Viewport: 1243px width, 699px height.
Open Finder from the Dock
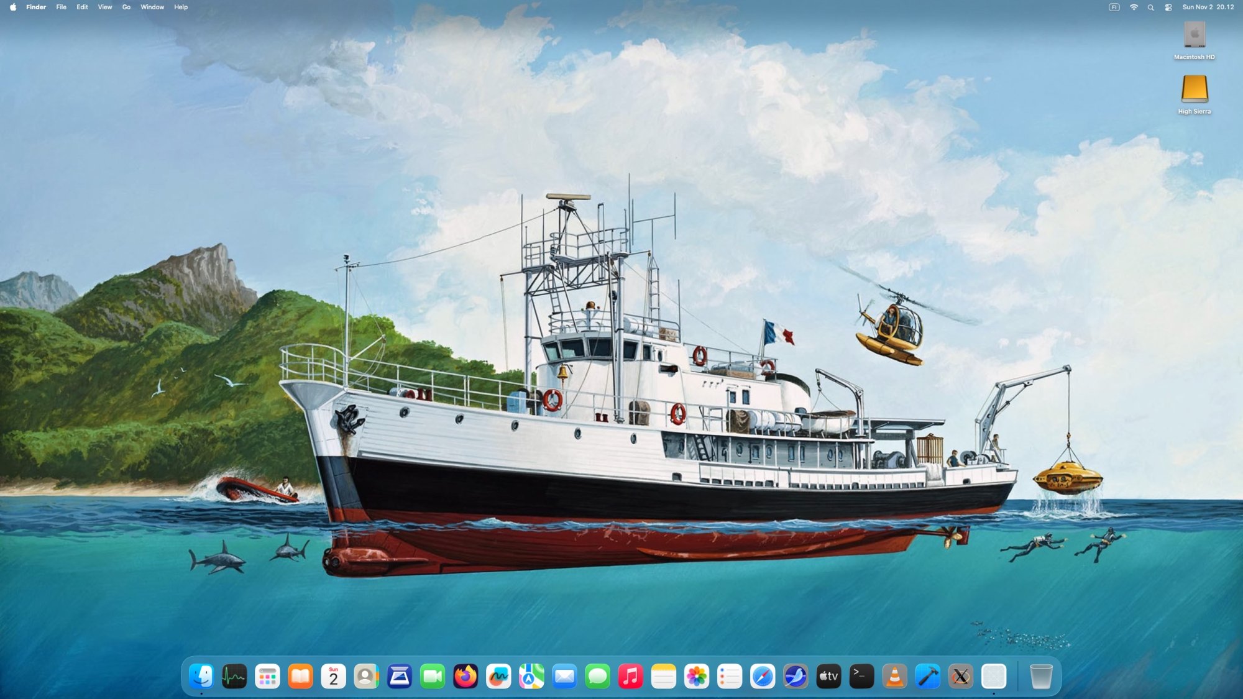pos(201,676)
